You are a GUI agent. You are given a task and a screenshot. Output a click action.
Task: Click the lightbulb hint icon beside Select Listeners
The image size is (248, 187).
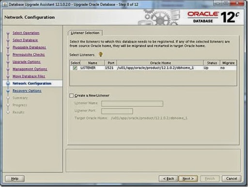101,55
